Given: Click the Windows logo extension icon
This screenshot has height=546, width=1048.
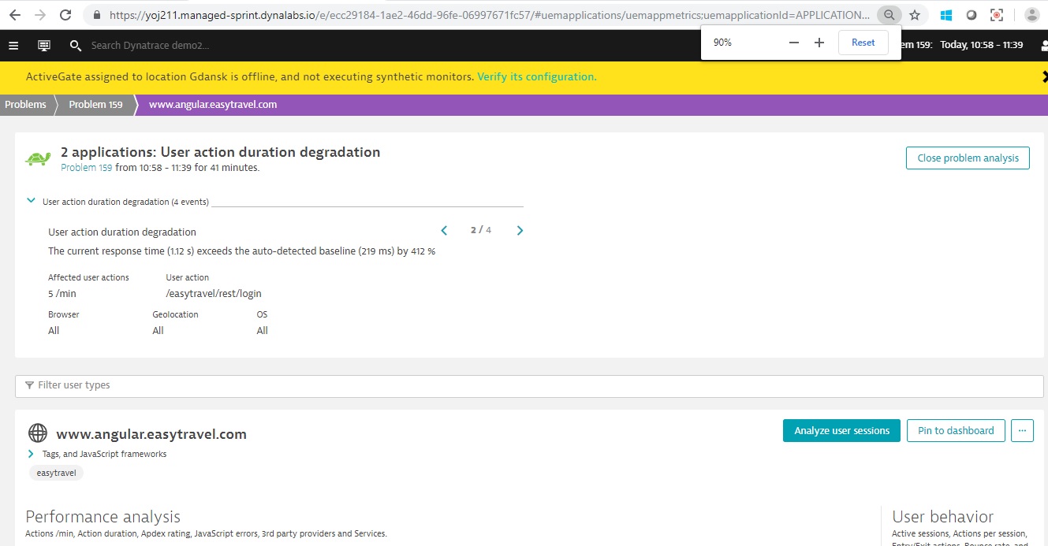Looking at the screenshot, I should pyautogui.click(x=946, y=15).
